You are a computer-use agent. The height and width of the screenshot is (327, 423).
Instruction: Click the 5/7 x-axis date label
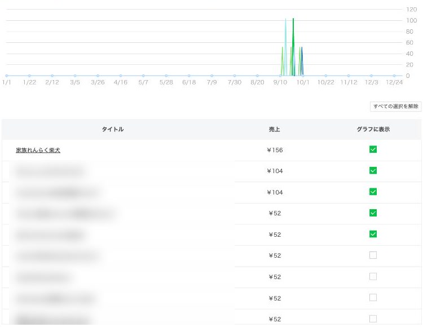(x=143, y=82)
